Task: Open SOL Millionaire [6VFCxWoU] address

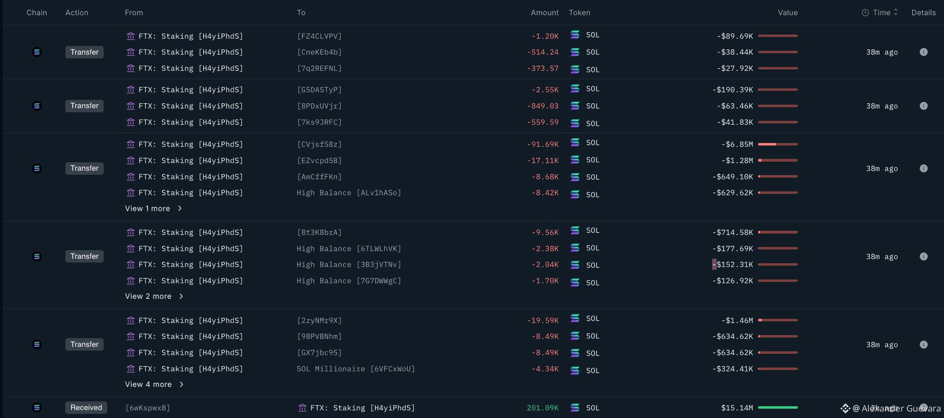Action: pyautogui.click(x=356, y=369)
